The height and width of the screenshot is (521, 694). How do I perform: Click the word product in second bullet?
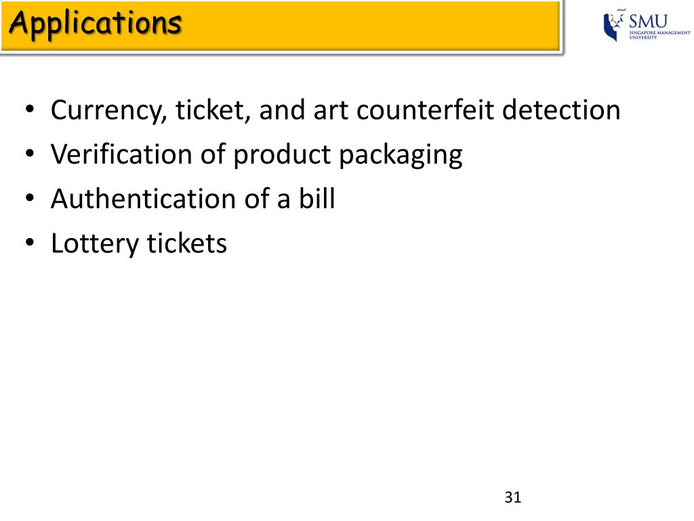pos(282,155)
